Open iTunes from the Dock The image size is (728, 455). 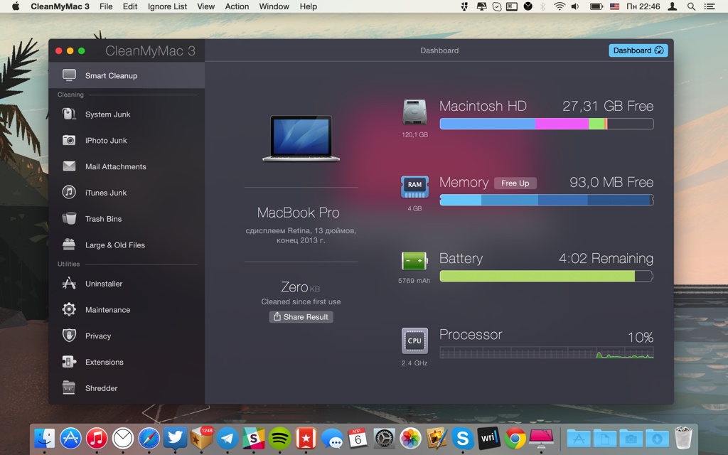(x=97, y=438)
